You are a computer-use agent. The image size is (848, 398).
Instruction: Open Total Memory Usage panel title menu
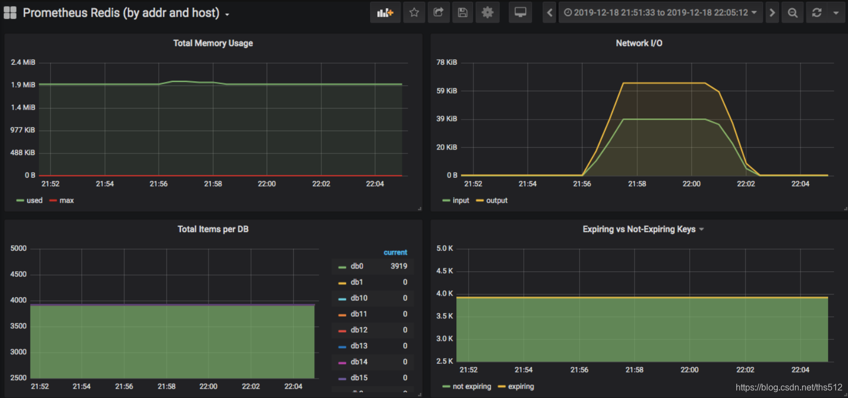[213, 43]
